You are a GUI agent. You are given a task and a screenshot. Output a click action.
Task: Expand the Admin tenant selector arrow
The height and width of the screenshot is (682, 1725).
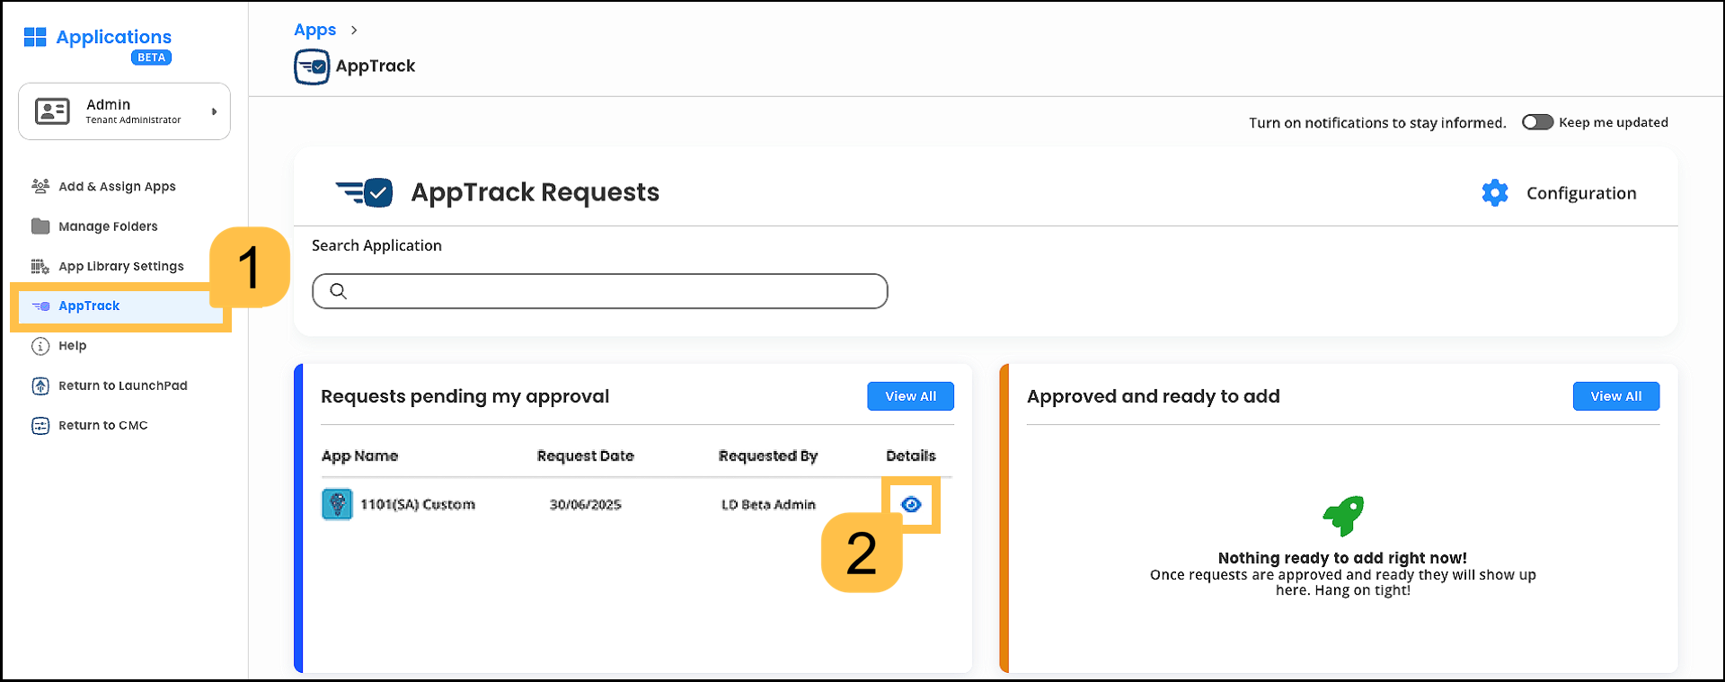pyautogui.click(x=214, y=111)
